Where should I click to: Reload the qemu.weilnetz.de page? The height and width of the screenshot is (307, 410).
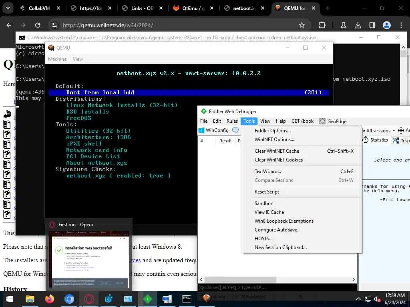coord(38,25)
